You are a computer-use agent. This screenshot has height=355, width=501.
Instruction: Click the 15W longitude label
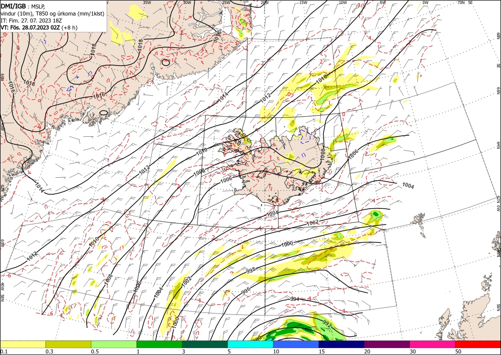point(304,3)
